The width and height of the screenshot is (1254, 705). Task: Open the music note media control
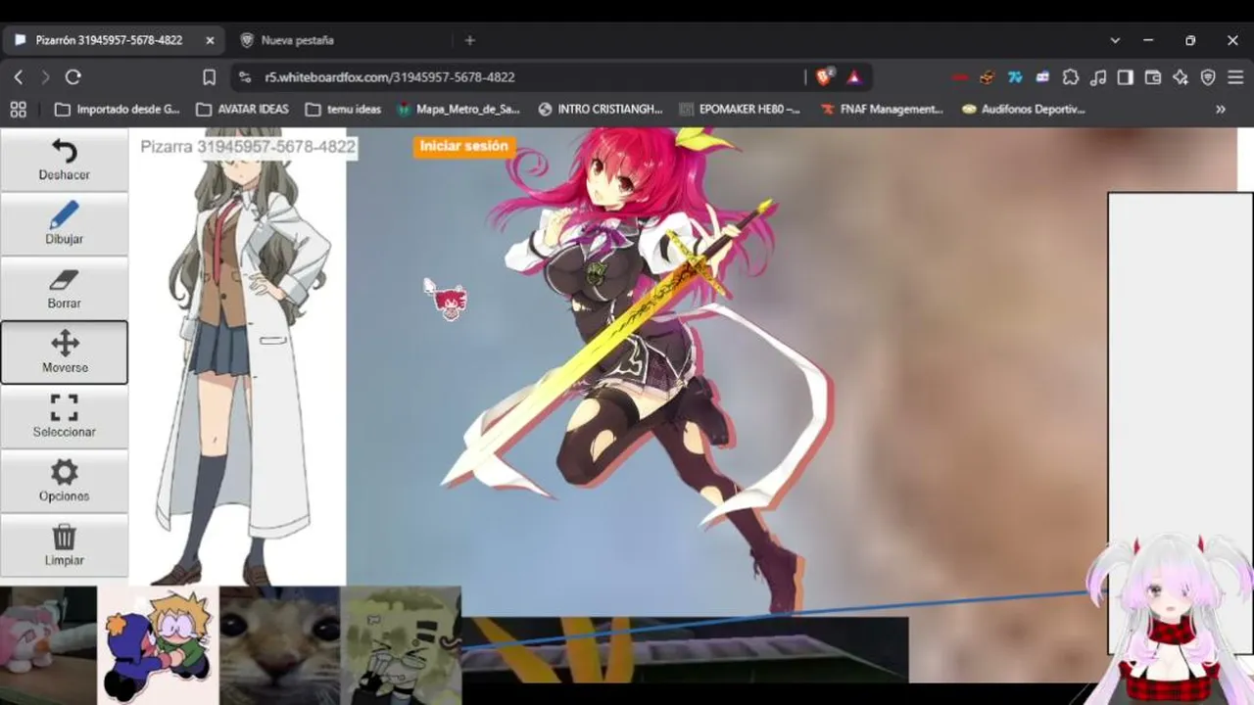pyautogui.click(x=1098, y=77)
